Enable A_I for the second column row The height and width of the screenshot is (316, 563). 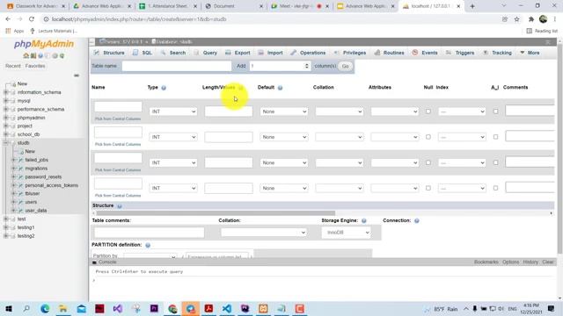coord(495,137)
